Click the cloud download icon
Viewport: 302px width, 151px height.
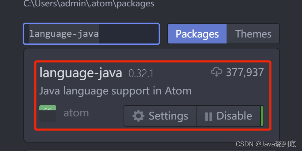pos(216,72)
